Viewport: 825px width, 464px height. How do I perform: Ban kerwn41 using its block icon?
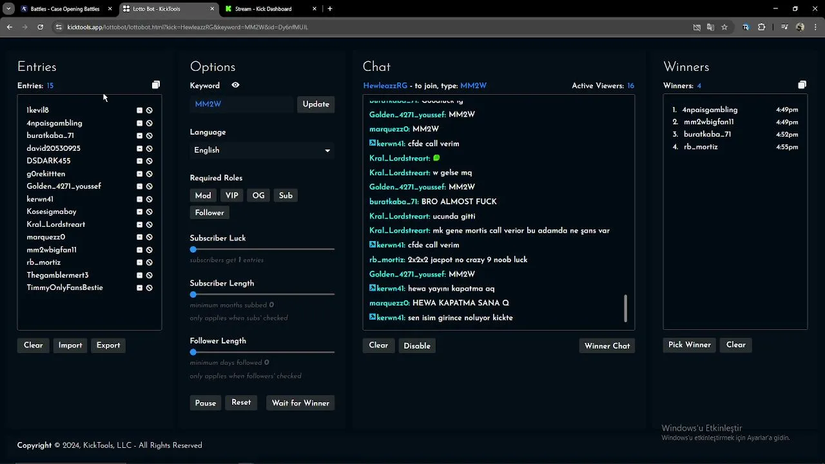pos(149,199)
